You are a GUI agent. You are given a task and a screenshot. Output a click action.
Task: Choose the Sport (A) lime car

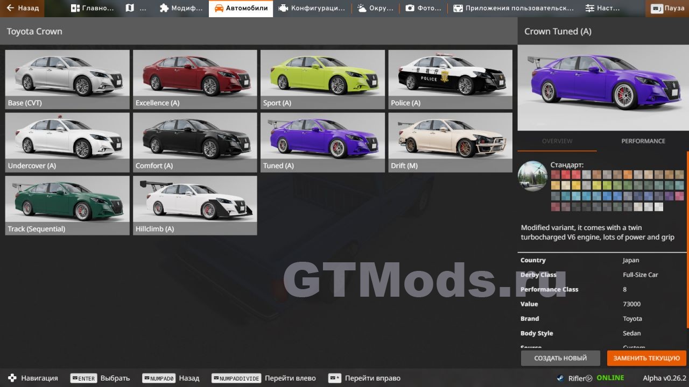click(x=322, y=80)
